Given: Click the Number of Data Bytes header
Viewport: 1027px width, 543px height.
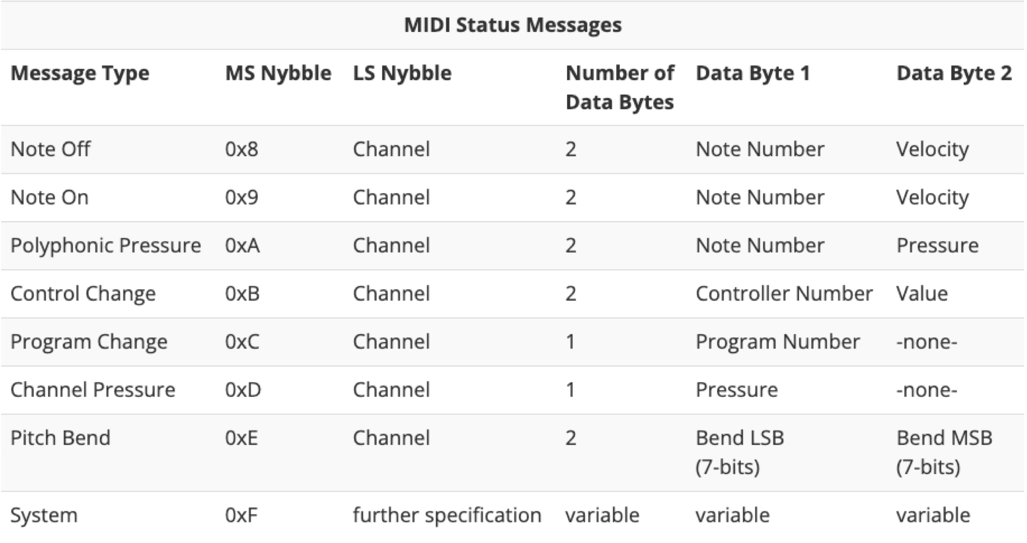Looking at the screenshot, I should tap(620, 88).
